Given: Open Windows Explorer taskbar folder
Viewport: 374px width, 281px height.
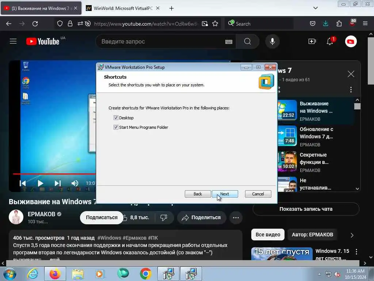Looking at the screenshot, I should pyautogui.click(x=78, y=274).
